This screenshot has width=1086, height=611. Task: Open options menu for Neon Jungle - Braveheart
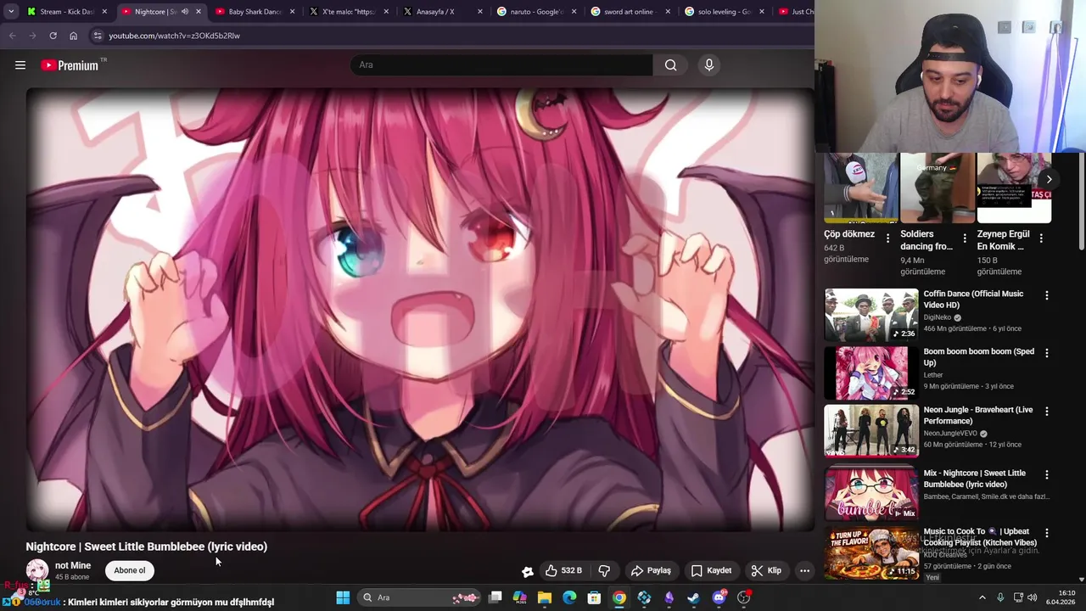coord(1046,412)
